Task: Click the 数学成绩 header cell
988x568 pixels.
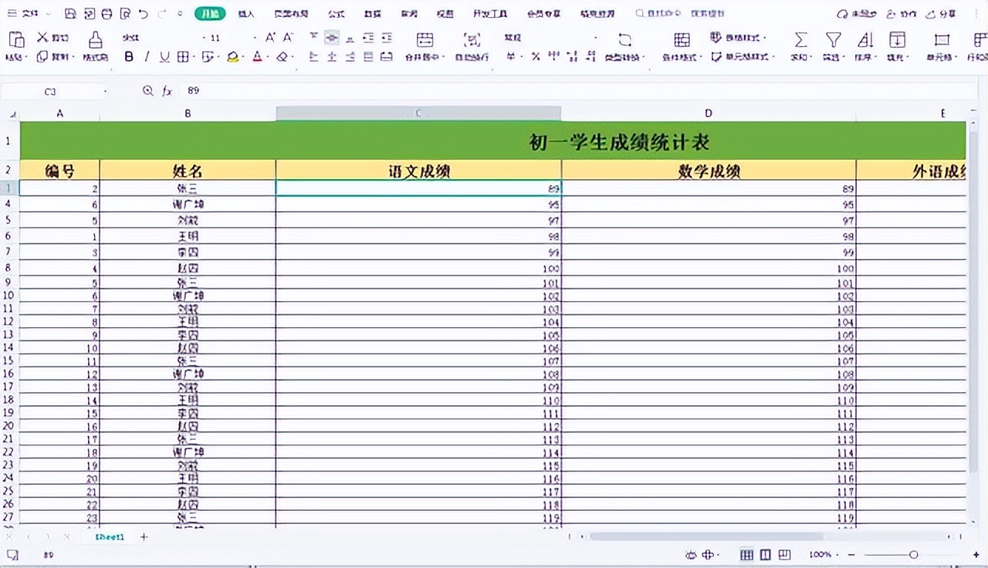Action: click(x=709, y=171)
